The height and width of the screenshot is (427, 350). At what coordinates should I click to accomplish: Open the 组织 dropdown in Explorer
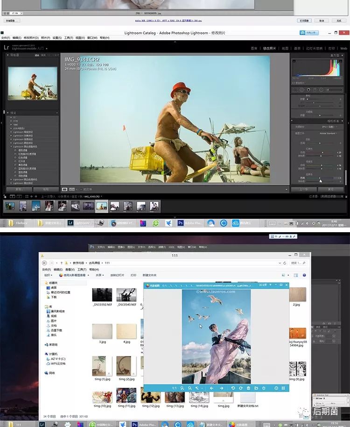[x=47, y=275]
